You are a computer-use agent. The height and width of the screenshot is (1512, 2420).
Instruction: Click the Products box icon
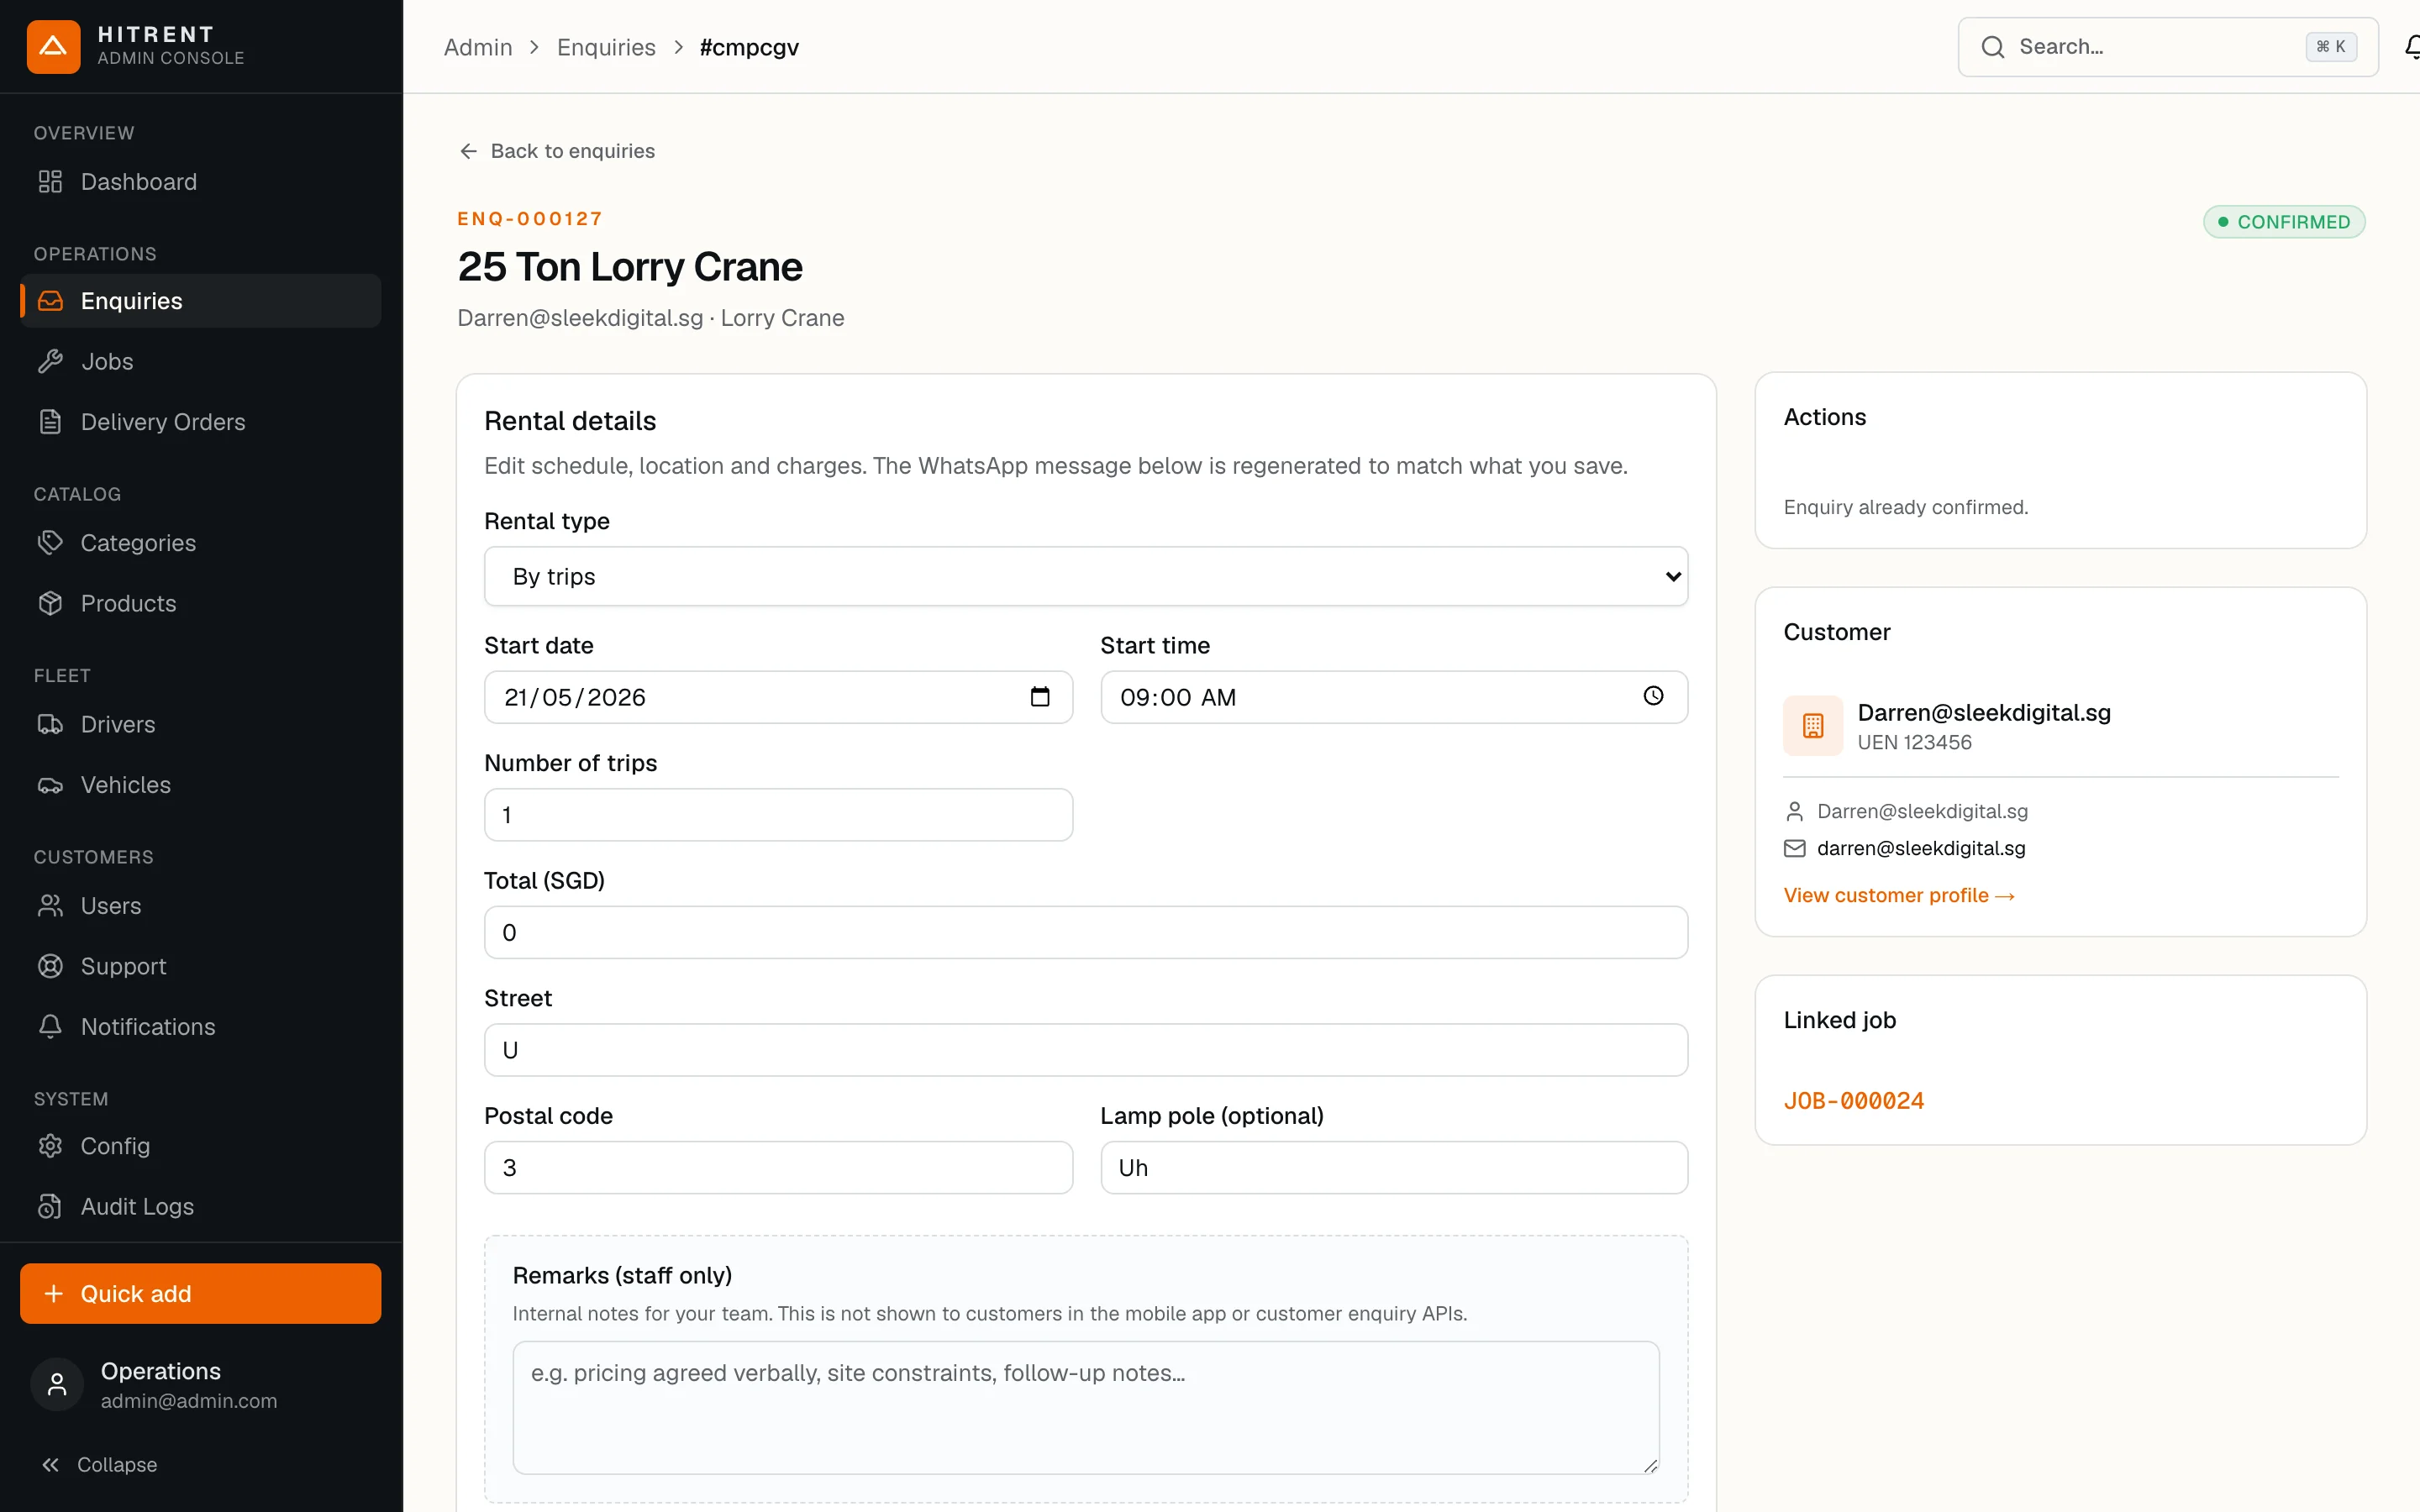(50, 603)
